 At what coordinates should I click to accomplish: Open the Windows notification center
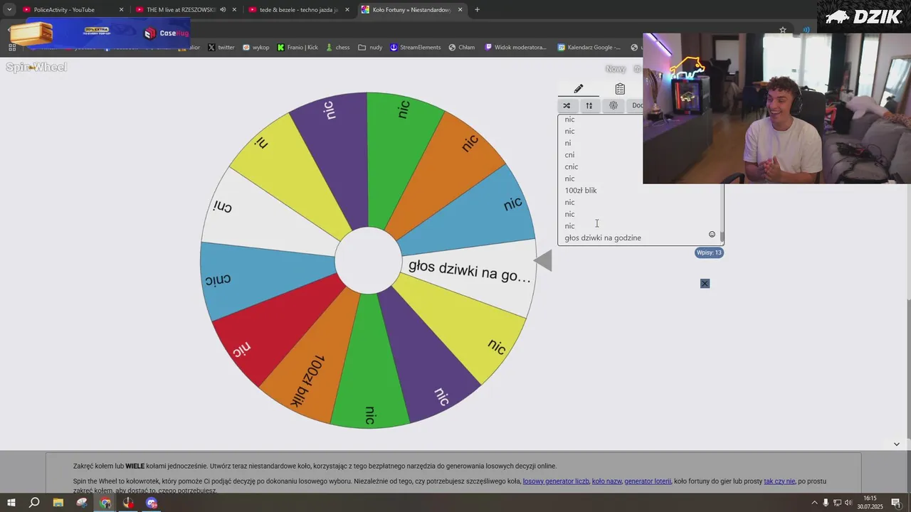(895, 503)
